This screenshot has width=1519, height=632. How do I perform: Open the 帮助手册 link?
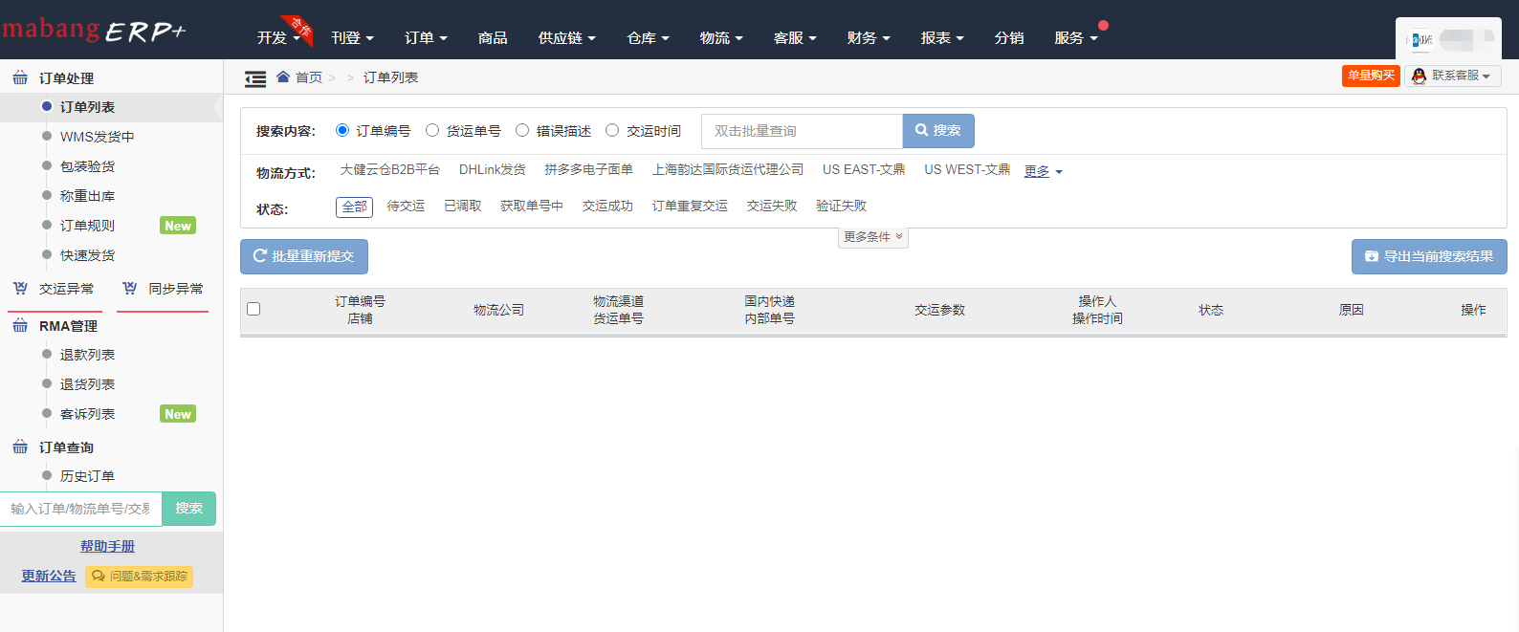(107, 546)
